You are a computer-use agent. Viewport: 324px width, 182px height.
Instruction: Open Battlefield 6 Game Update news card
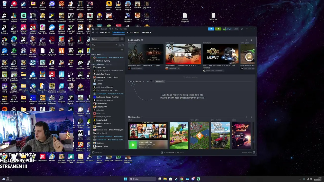(183, 54)
